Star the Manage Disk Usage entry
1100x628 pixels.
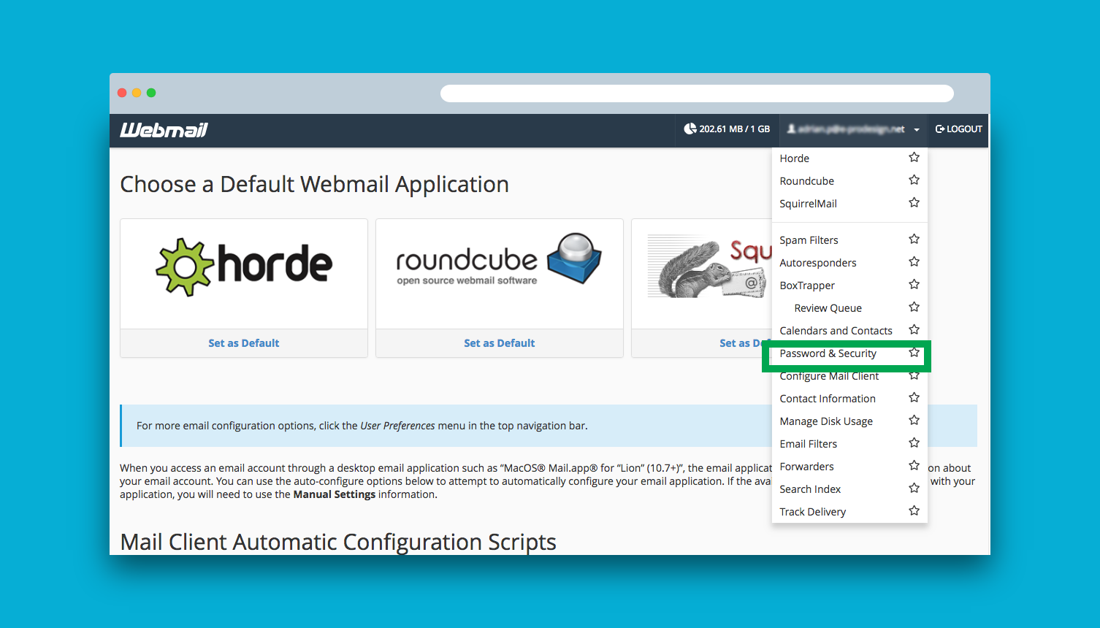(914, 421)
